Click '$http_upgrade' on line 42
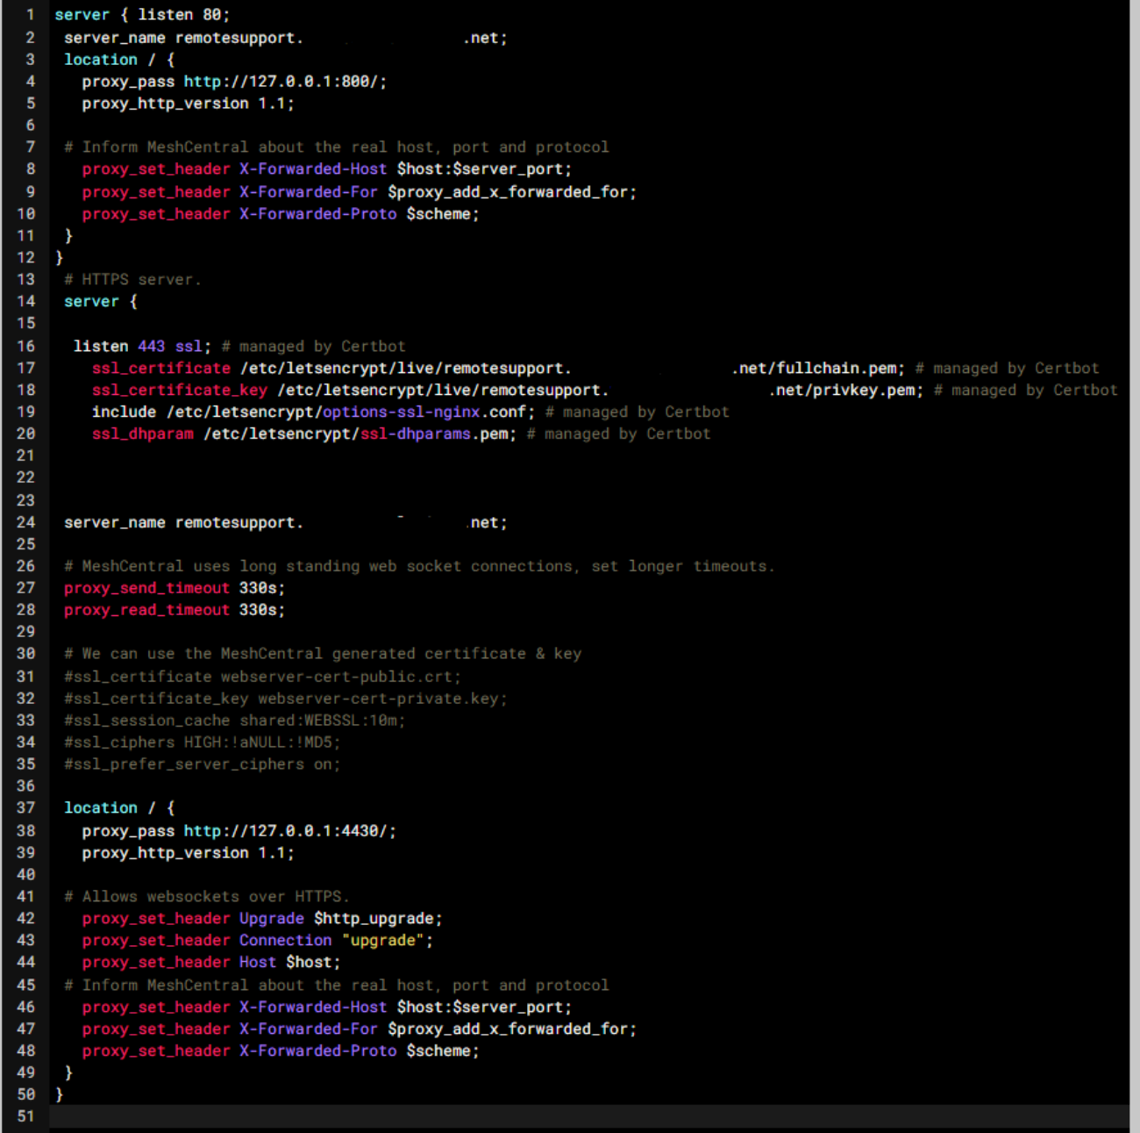This screenshot has height=1133, width=1140. click(374, 919)
